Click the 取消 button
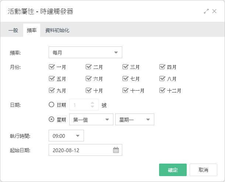Screen dimensions: 225x182 pos(203,170)
